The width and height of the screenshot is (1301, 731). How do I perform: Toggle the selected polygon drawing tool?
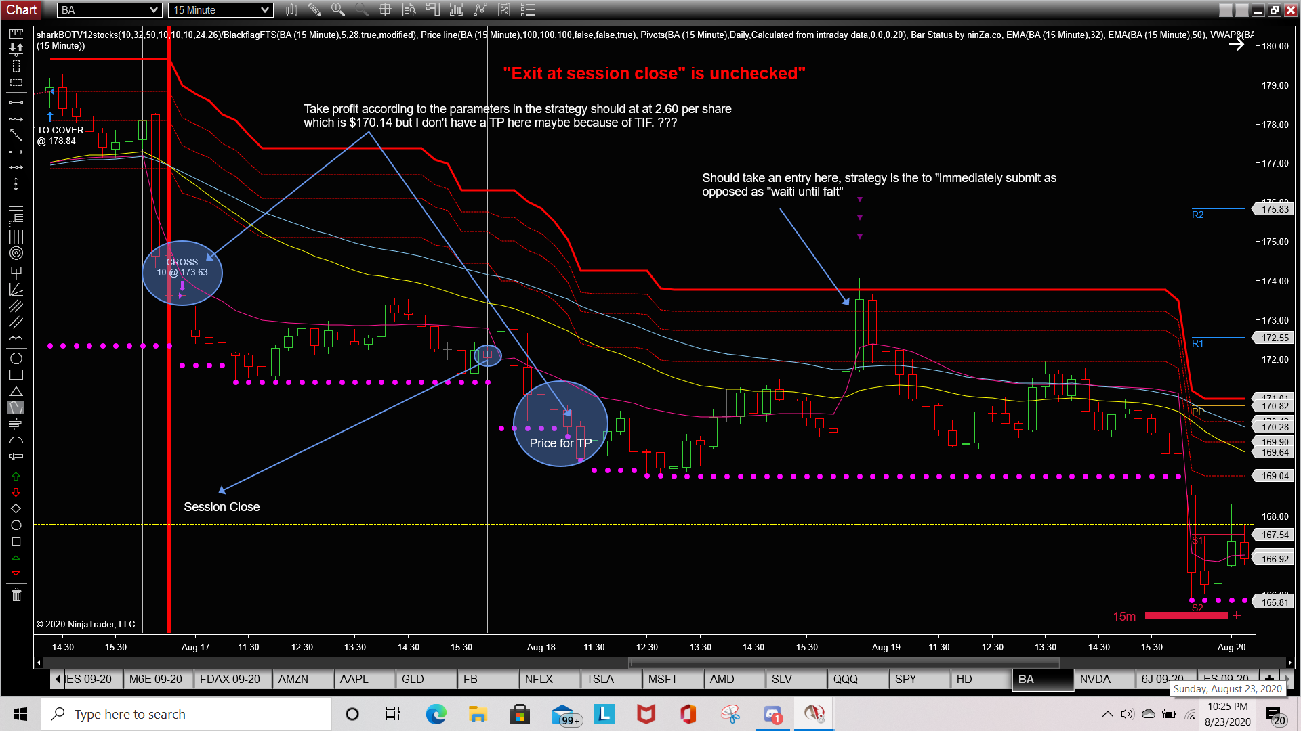16,408
